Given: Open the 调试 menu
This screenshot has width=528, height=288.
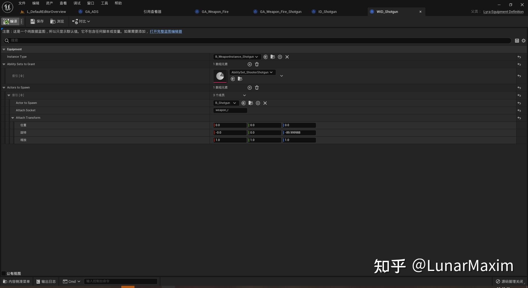Looking at the screenshot, I should [x=77, y=3].
